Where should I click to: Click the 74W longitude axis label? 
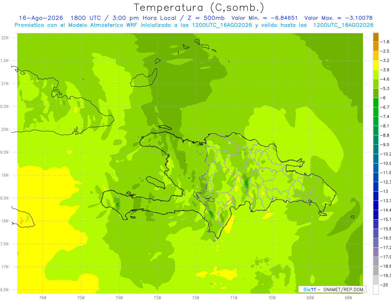point(119,297)
